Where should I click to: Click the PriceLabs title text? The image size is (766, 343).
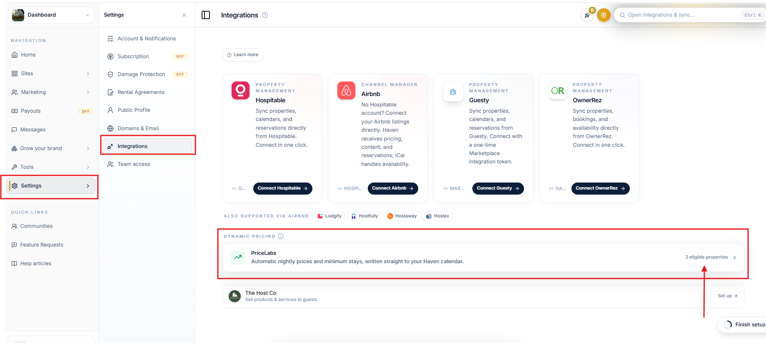264,253
